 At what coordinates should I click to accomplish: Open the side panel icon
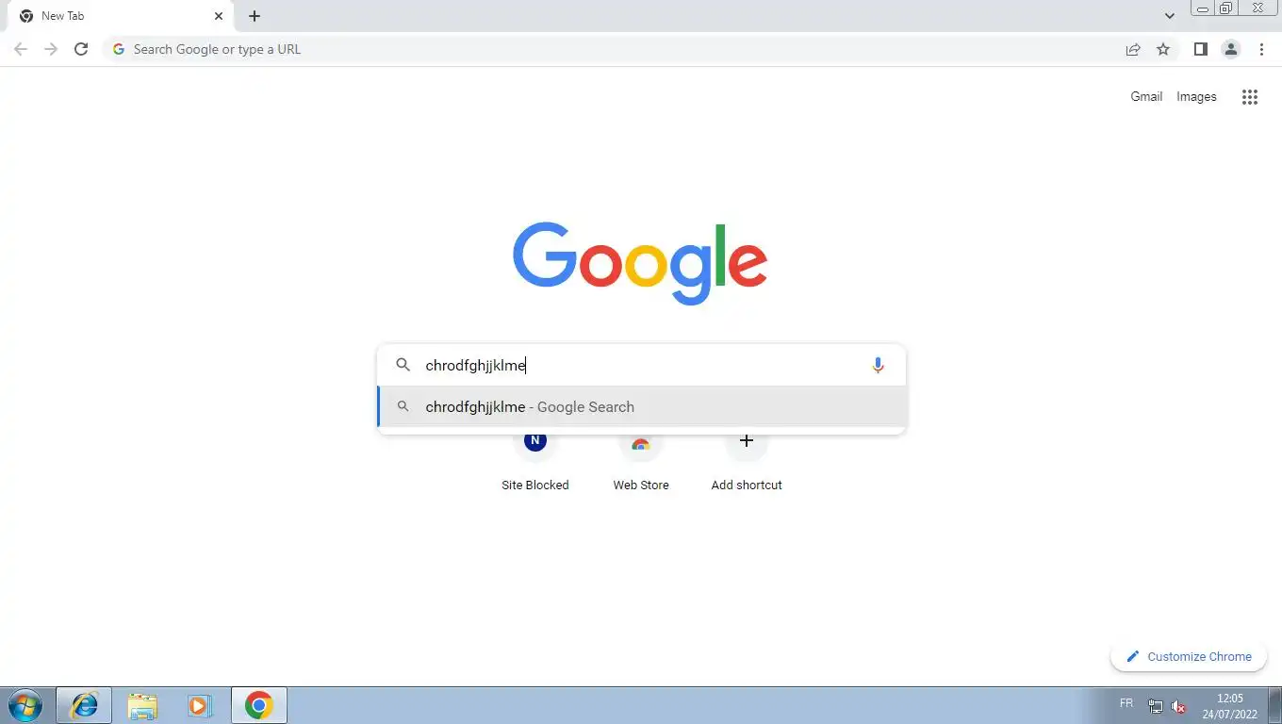[1200, 49]
